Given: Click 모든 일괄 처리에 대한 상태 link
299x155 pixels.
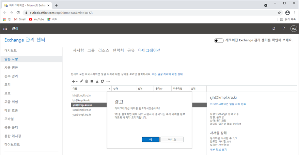Looking at the screenshot, I should (167, 74).
